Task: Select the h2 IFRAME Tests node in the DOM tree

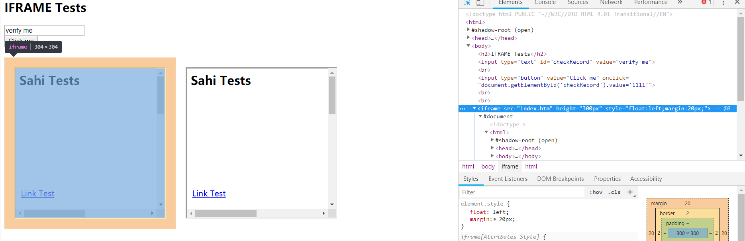Action: [x=512, y=54]
